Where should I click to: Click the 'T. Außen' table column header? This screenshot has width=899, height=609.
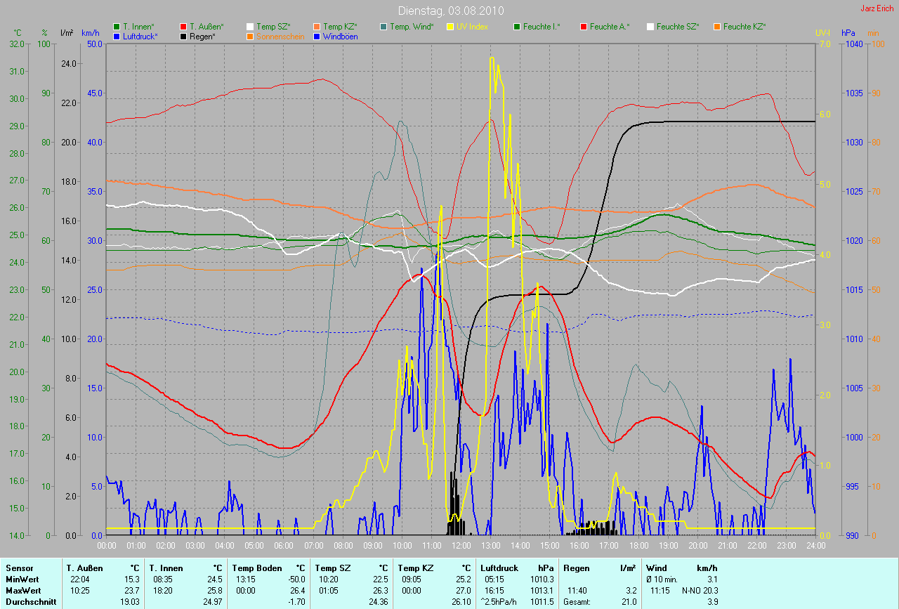point(85,568)
